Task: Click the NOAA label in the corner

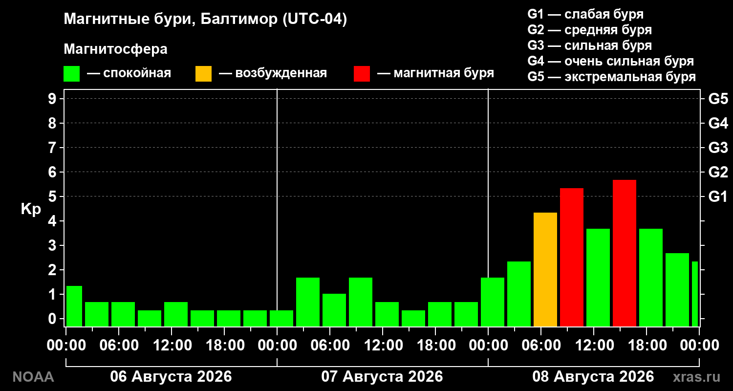Action: click(x=33, y=377)
